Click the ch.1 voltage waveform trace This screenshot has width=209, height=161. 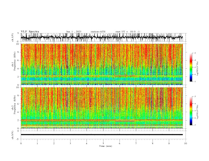click(x=102, y=37)
